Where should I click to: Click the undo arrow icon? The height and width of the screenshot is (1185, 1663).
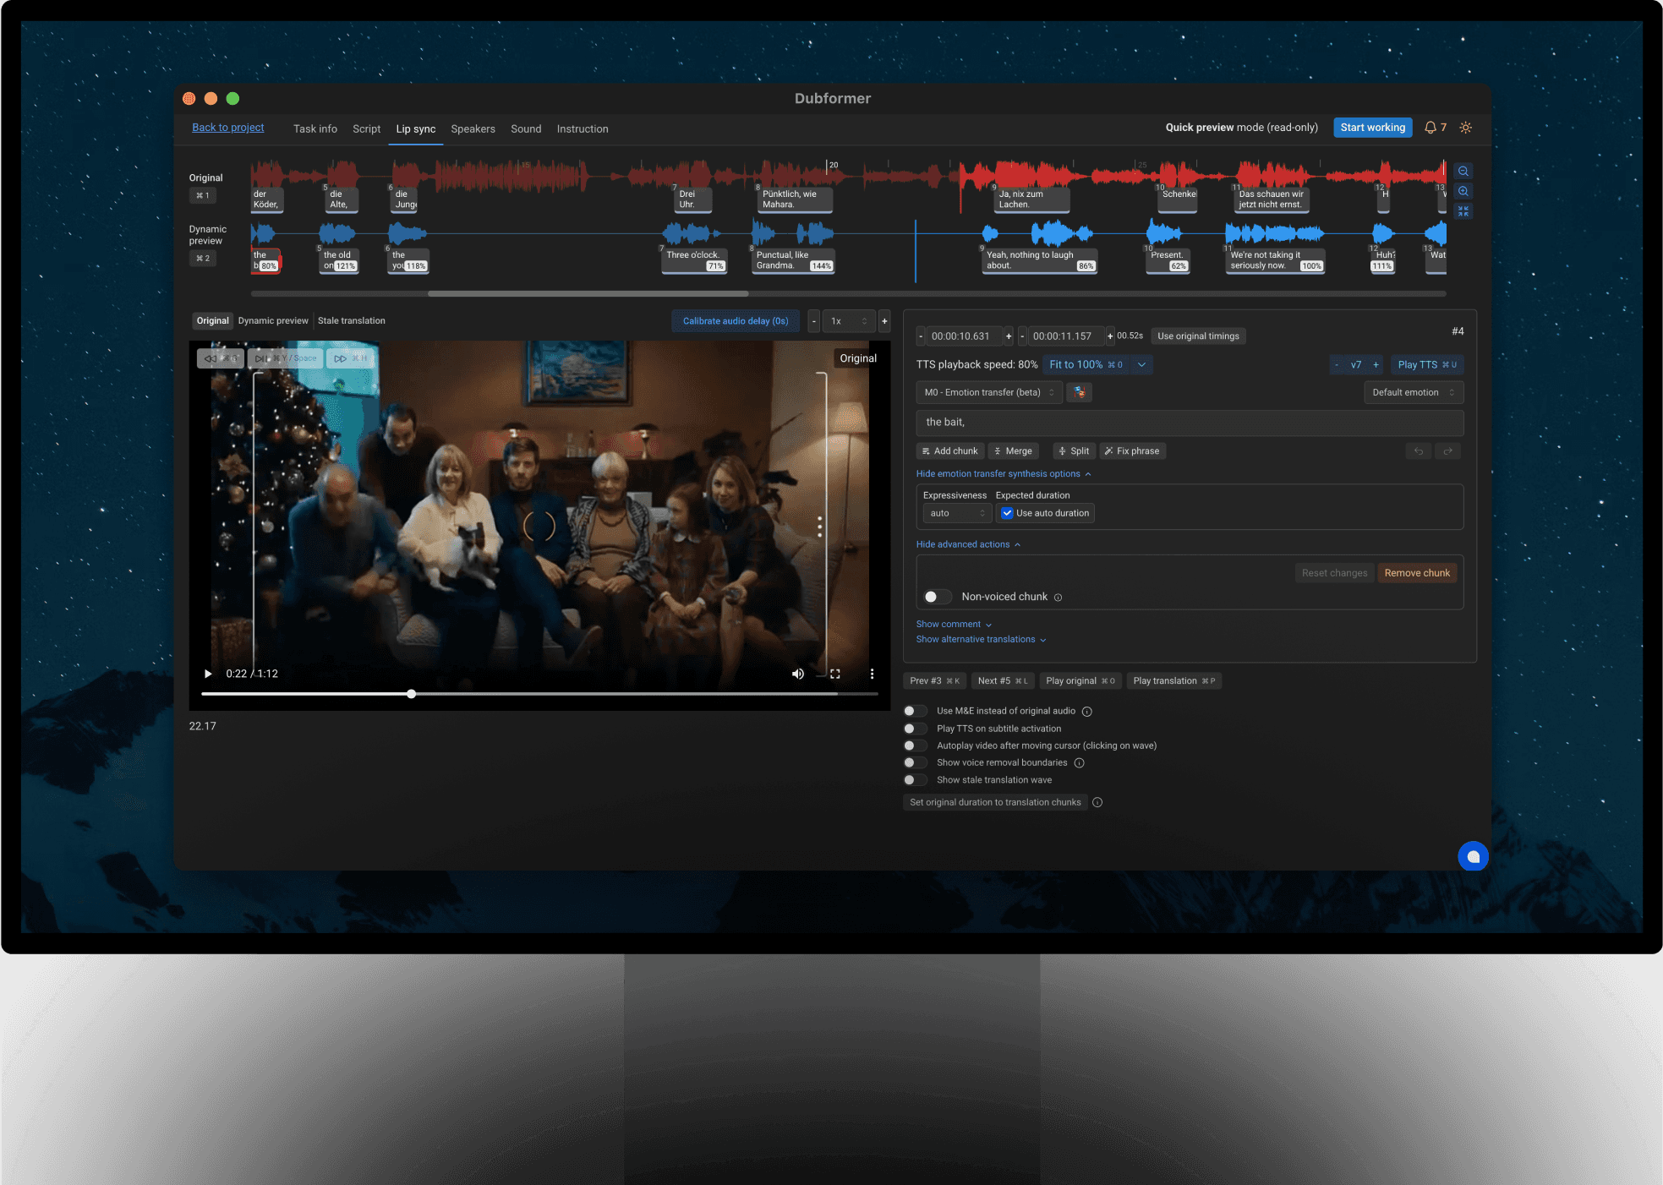pyautogui.click(x=1419, y=451)
